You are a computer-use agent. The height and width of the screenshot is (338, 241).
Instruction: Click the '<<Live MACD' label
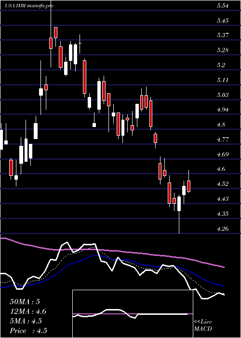click(x=203, y=325)
